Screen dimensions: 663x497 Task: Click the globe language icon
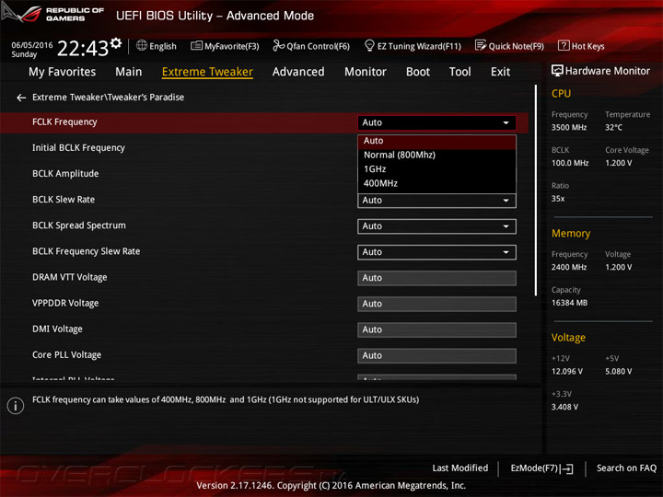[142, 46]
